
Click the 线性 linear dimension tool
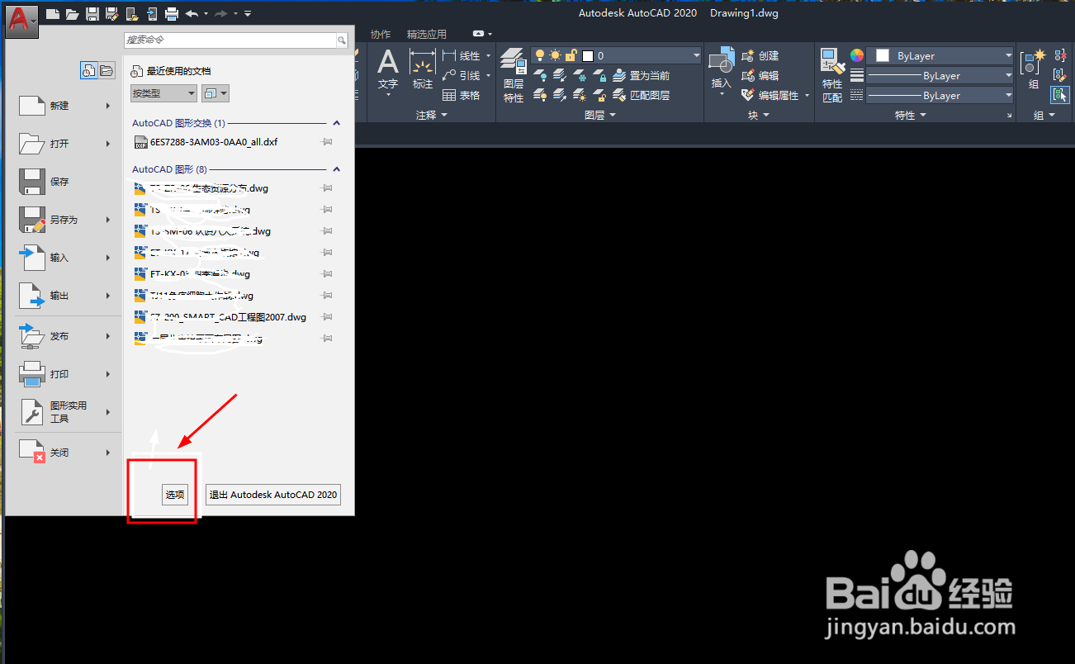pos(462,55)
